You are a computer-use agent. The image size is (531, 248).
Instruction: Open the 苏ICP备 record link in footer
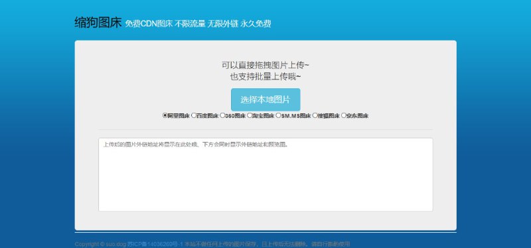coord(155,244)
